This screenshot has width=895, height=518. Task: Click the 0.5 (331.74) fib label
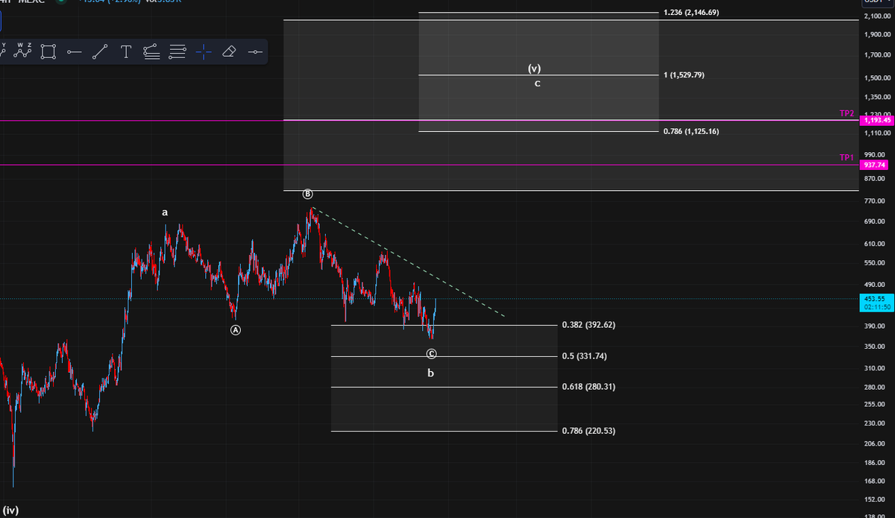click(584, 356)
